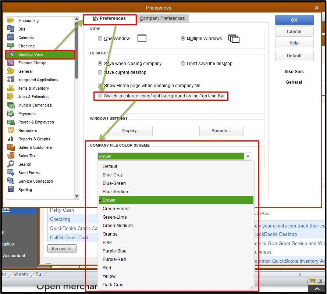Select Yellow color scheme
Viewport: 327px width, 294px height.
(x=176, y=276)
